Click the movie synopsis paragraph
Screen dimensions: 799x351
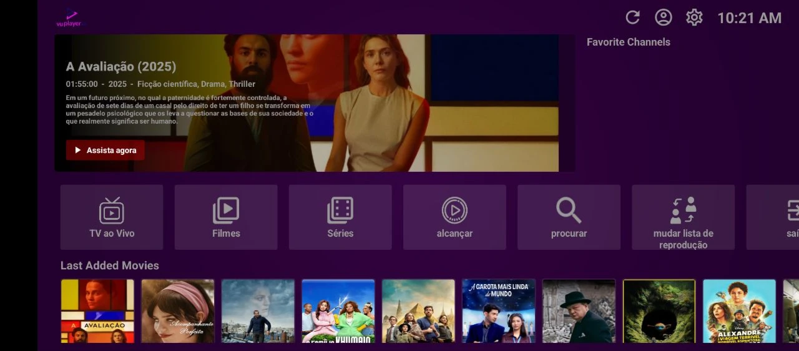190,109
